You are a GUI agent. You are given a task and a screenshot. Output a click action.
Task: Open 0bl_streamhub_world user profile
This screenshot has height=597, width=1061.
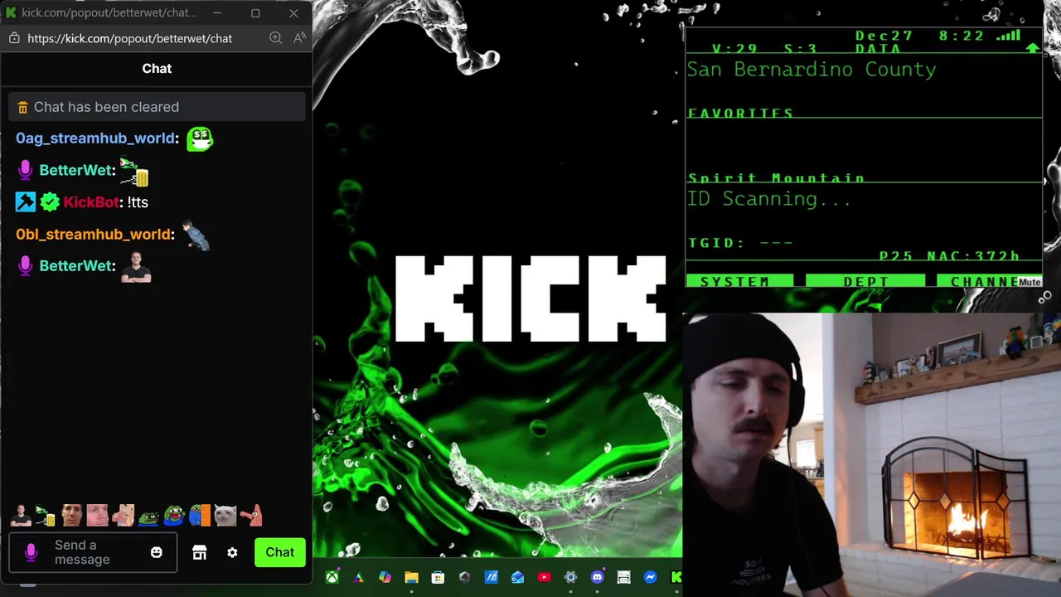[93, 235]
